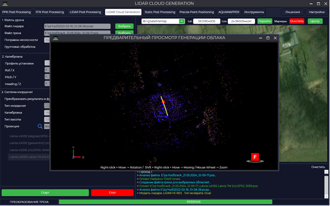Click the Lon coordinate input field
Image resolution: width=330 pixels, height=206 pixels.
pos(241,21)
